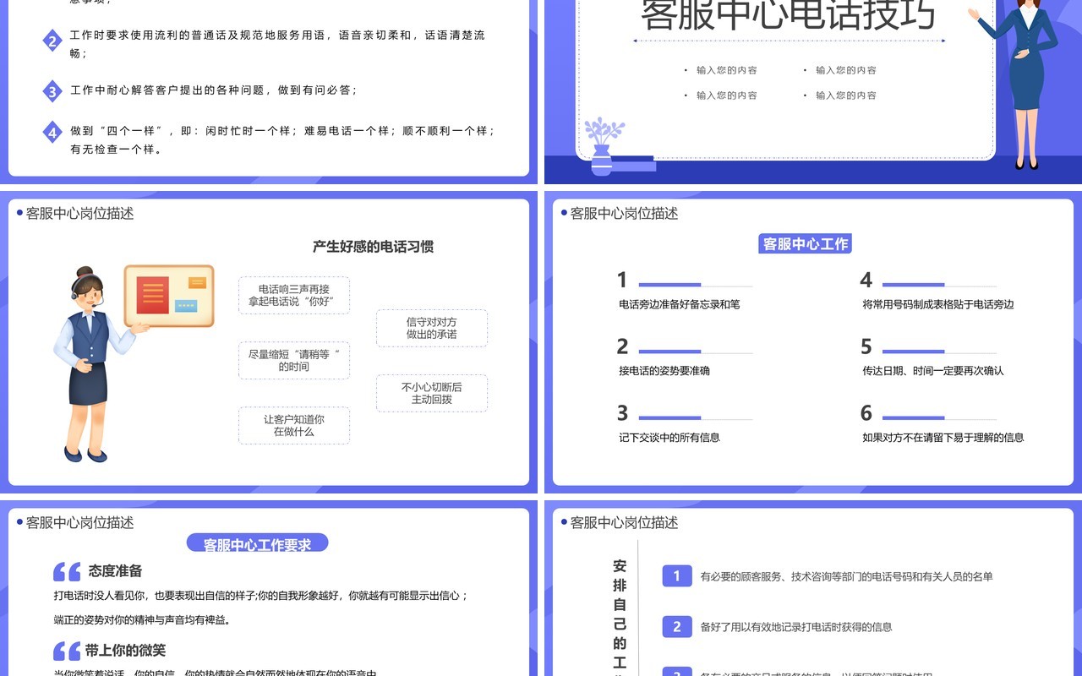Select the large numeral 5 above 传达日期、时间

click(x=866, y=346)
